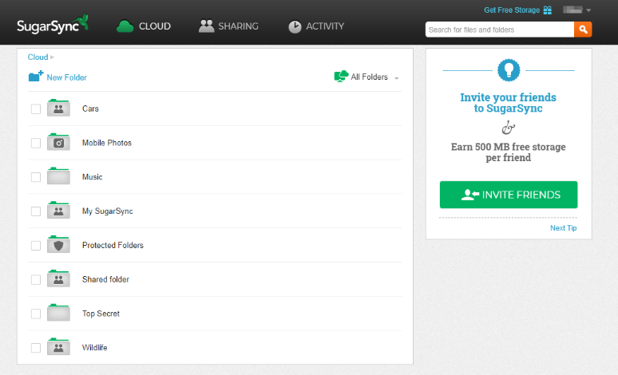Click the Shared folder people icon
This screenshot has width=618, height=375.
[x=58, y=279]
